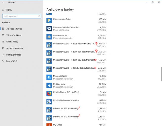
Task: Open Offline mapy section
Action: coord(12,42)
